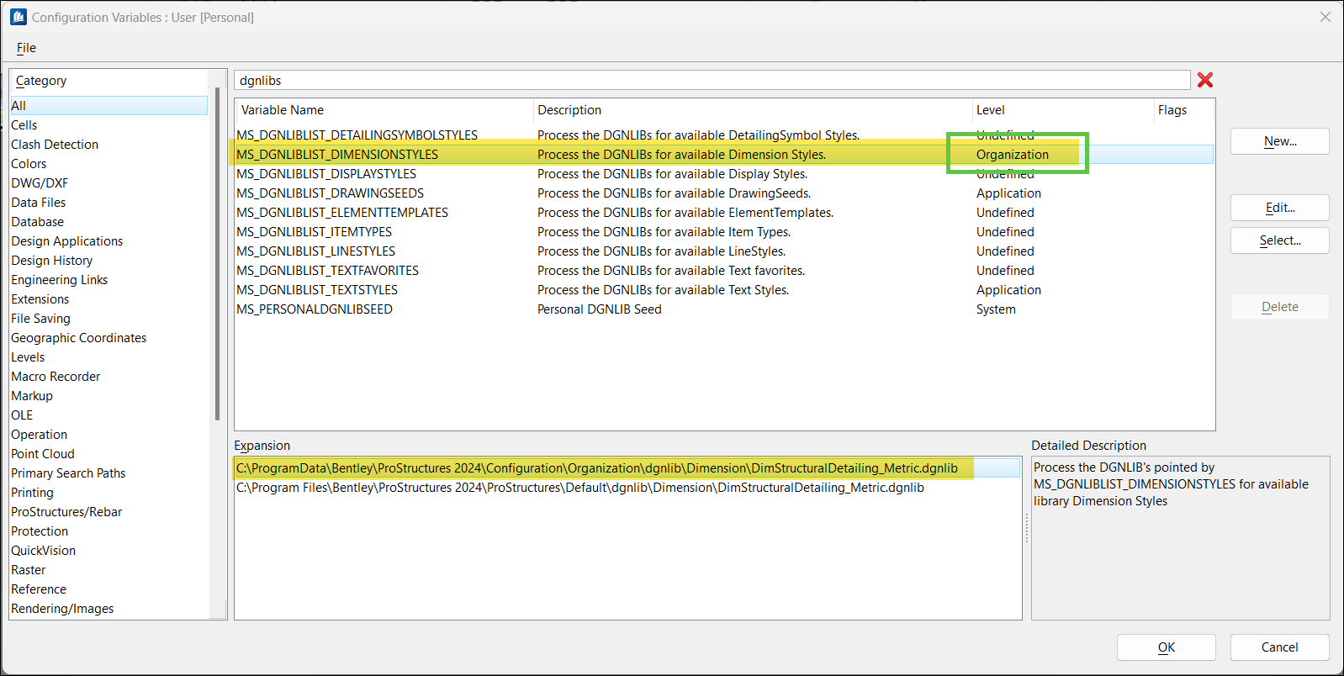Select the MS_DGNLIBLIST_TEXTSTYLES variable row

317,290
